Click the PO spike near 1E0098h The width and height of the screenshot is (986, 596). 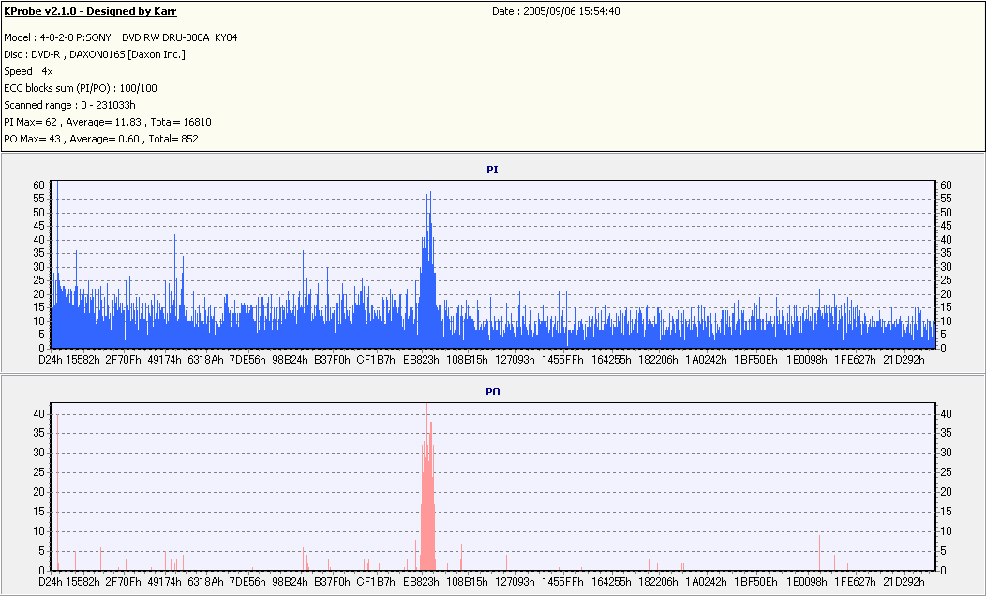(x=819, y=553)
